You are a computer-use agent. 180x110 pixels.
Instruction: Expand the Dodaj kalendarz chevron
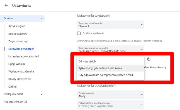point(42,94)
